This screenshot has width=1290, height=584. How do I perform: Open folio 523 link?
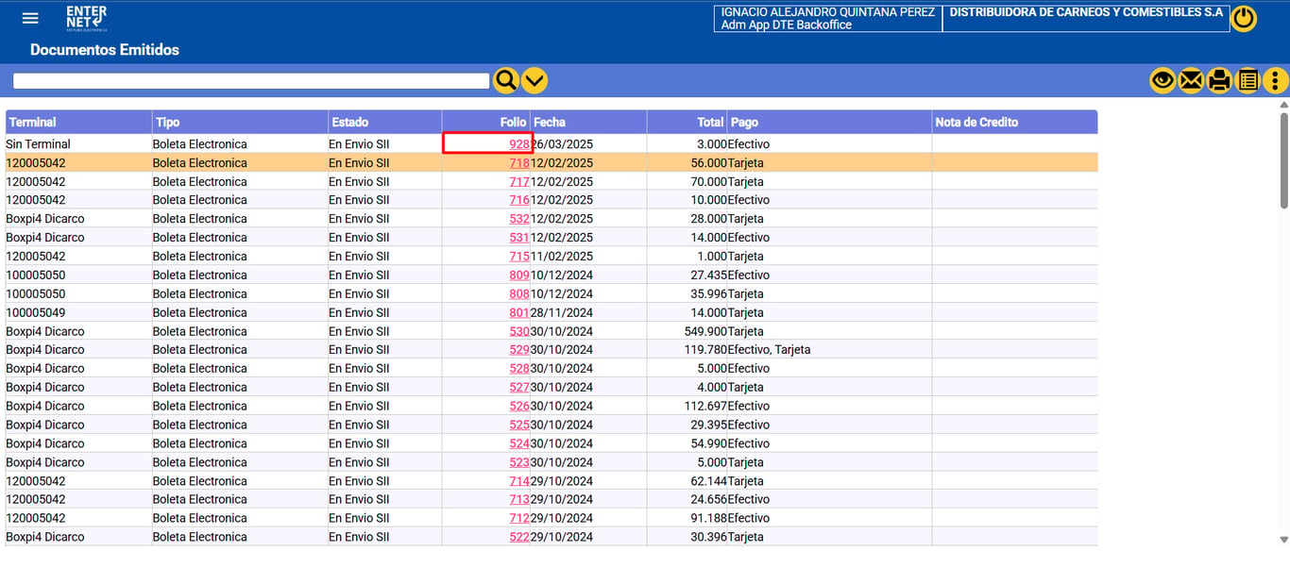(519, 462)
